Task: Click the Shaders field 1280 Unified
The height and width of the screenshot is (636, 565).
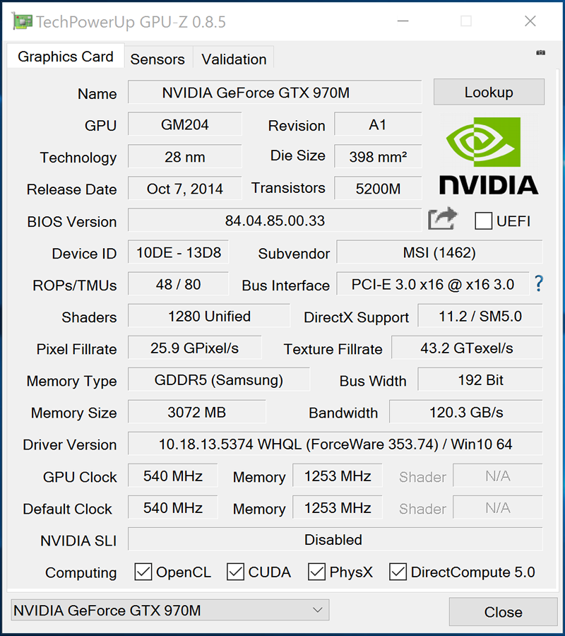Action: coord(209,316)
